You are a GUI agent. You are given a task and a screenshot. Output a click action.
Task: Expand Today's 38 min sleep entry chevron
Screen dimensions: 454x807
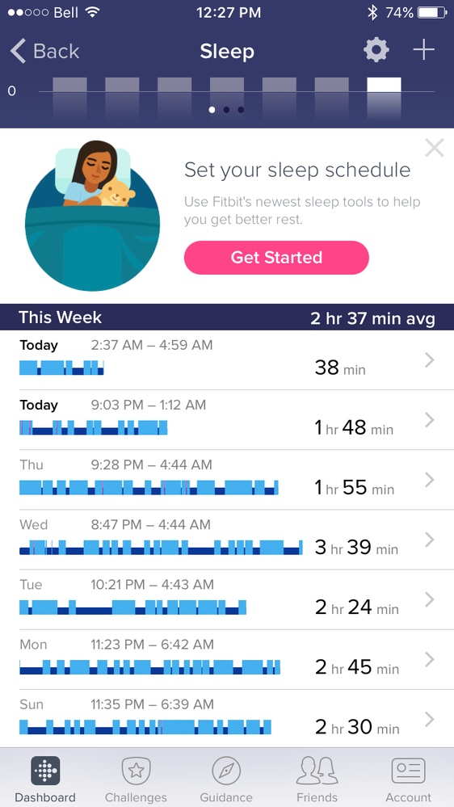tap(430, 360)
